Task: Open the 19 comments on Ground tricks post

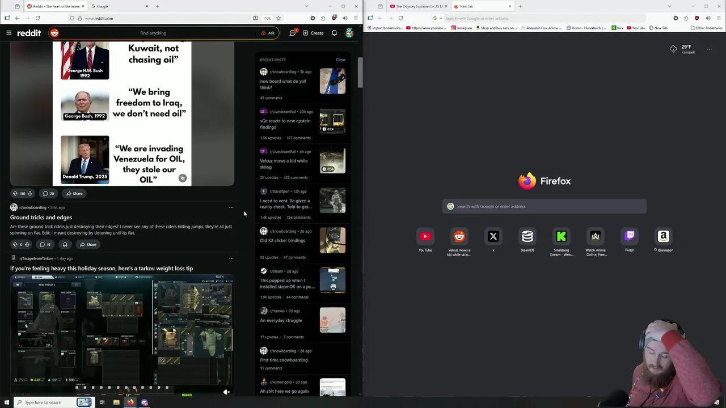Action: 45,244
